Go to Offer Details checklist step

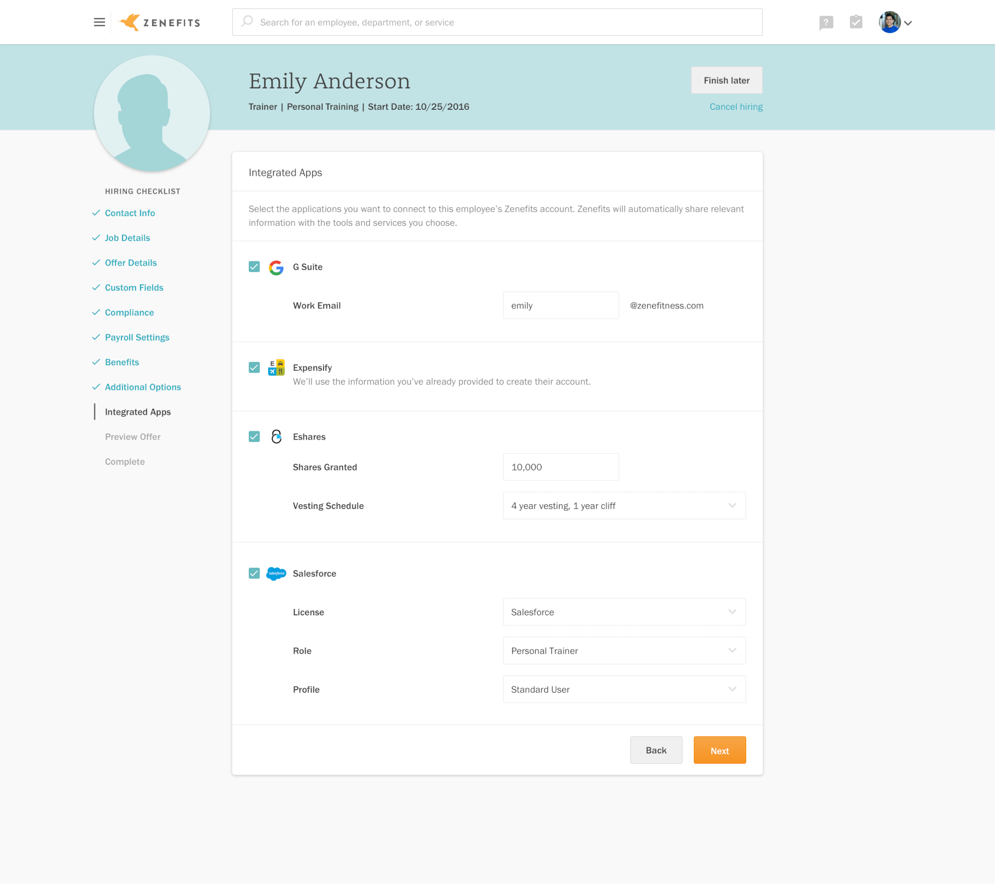(131, 262)
